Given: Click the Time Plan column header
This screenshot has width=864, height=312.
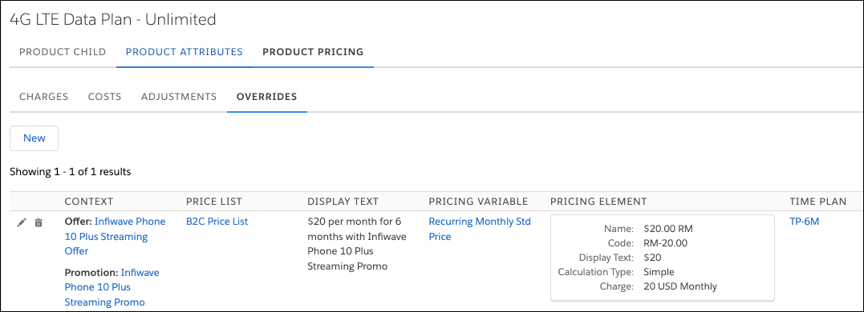Looking at the screenshot, I should (818, 202).
